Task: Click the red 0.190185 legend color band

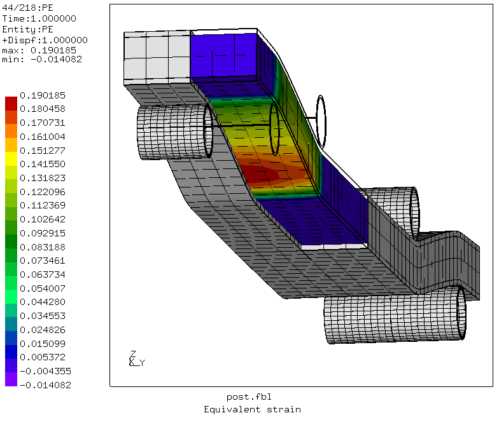Action: [x=11, y=103]
